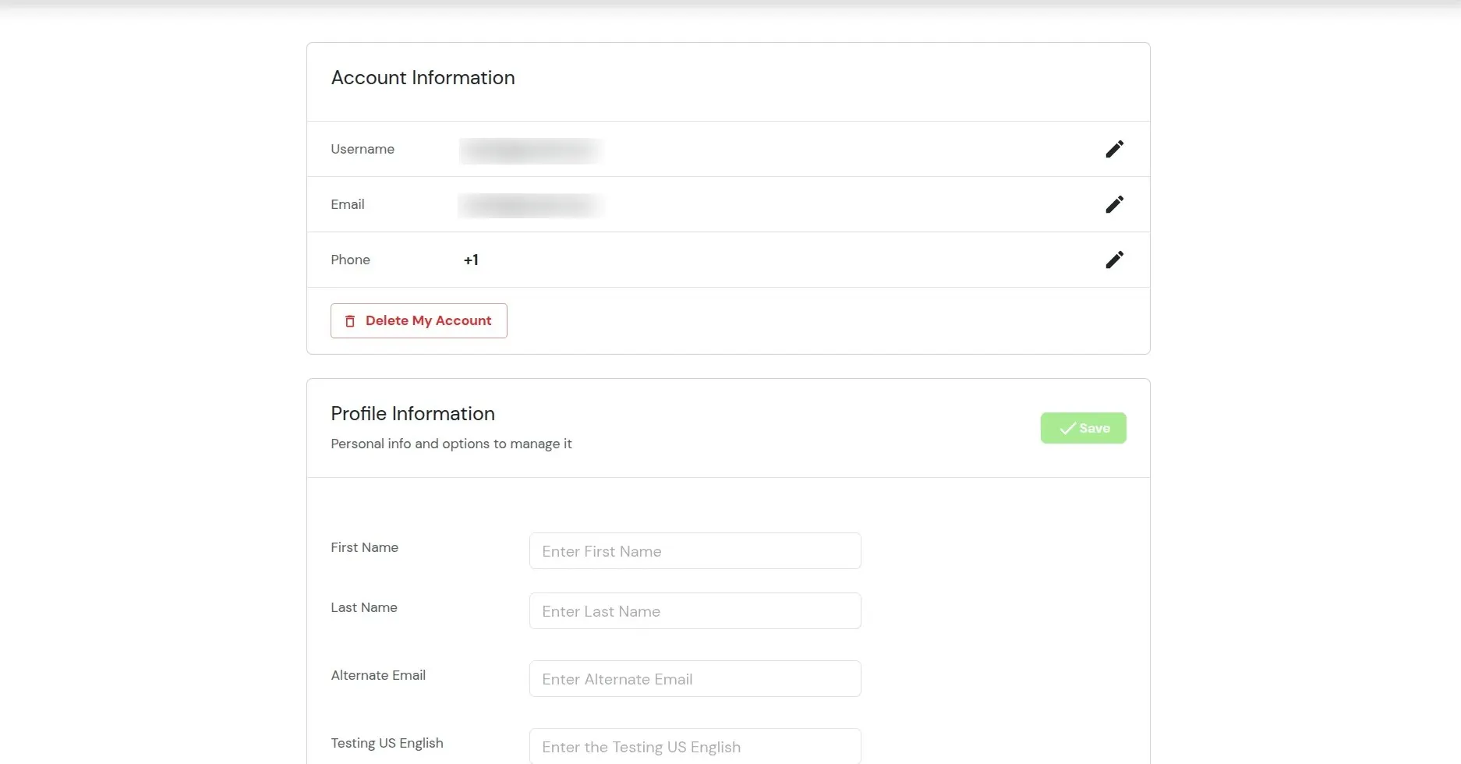This screenshot has height=764, width=1461.
Task: Click the blurred Username value
Action: (x=530, y=150)
